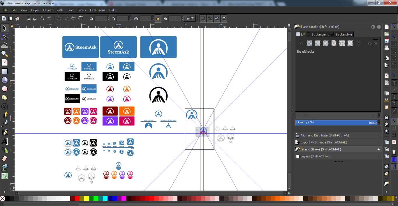Select the Selector arrow tool

(x=4, y=28)
